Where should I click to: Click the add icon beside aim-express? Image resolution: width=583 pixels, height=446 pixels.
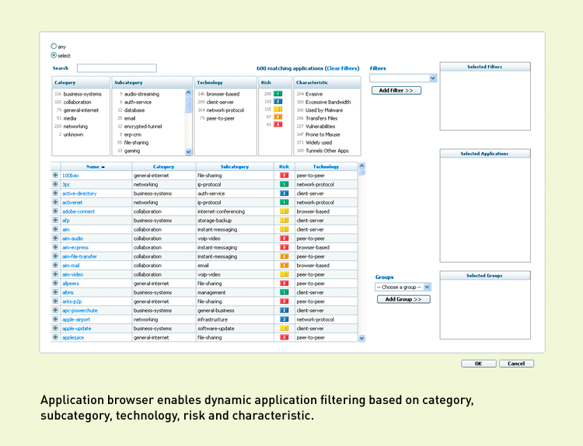(55, 247)
